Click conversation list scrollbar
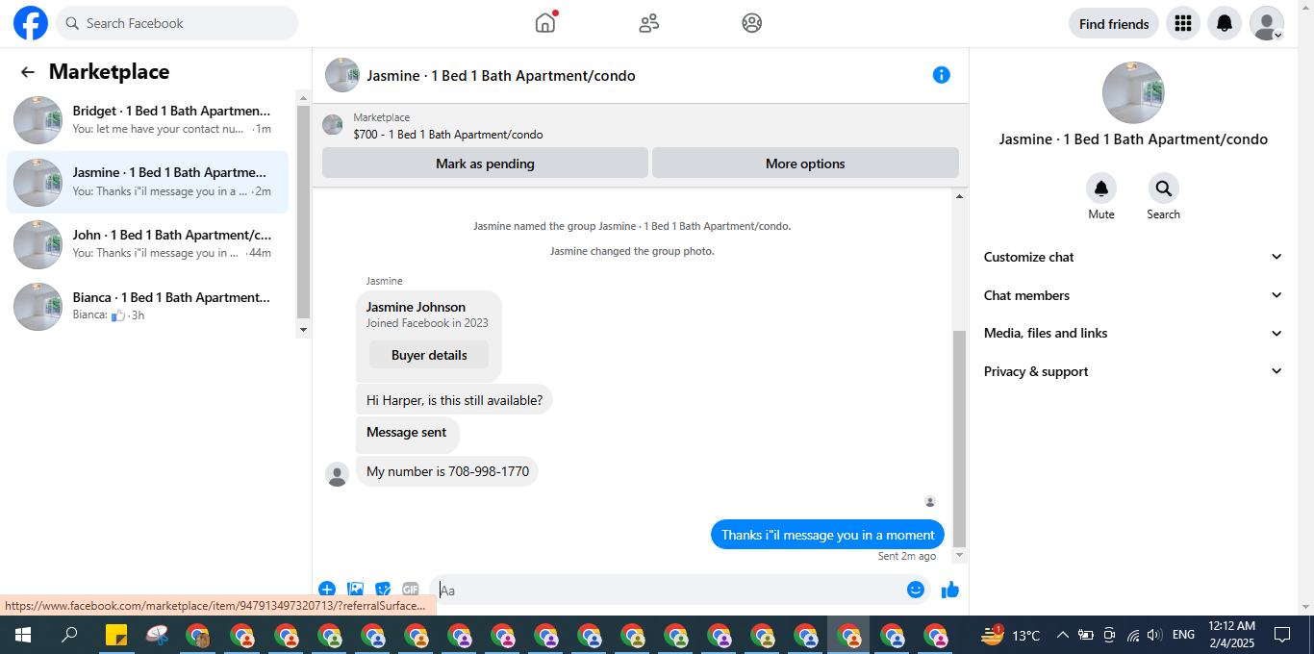This screenshot has width=1314, height=654. 303,214
